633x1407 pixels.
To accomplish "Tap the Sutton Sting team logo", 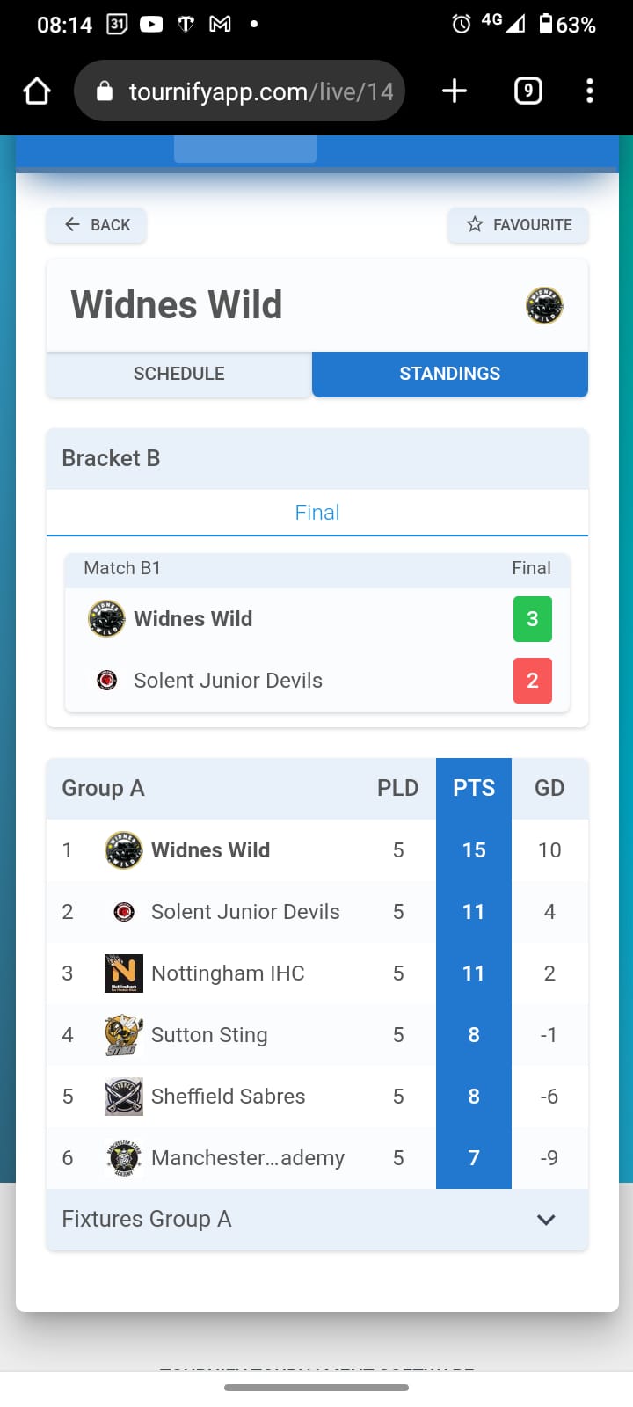I will coord(124,1035).
